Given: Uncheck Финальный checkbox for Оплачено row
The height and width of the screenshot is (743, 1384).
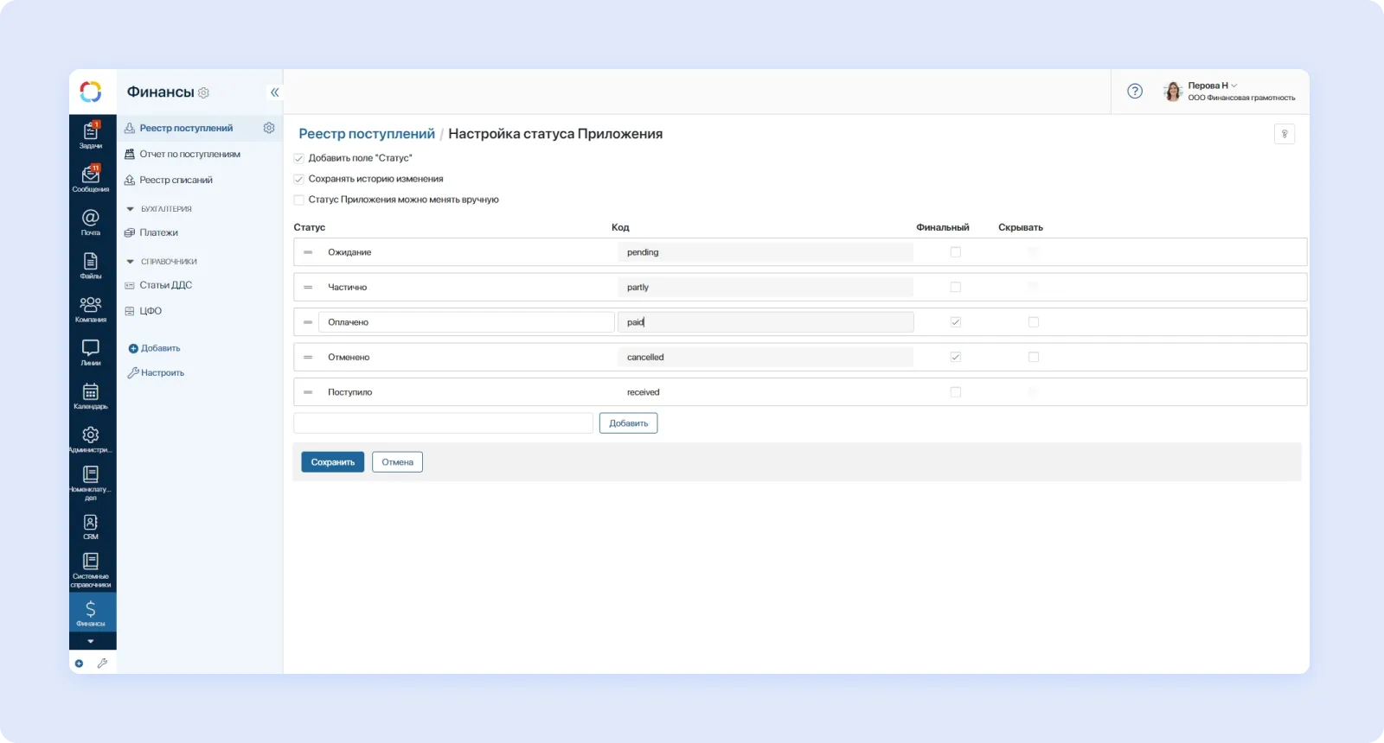Looking at the screenshot, I should tap(955, 322).
